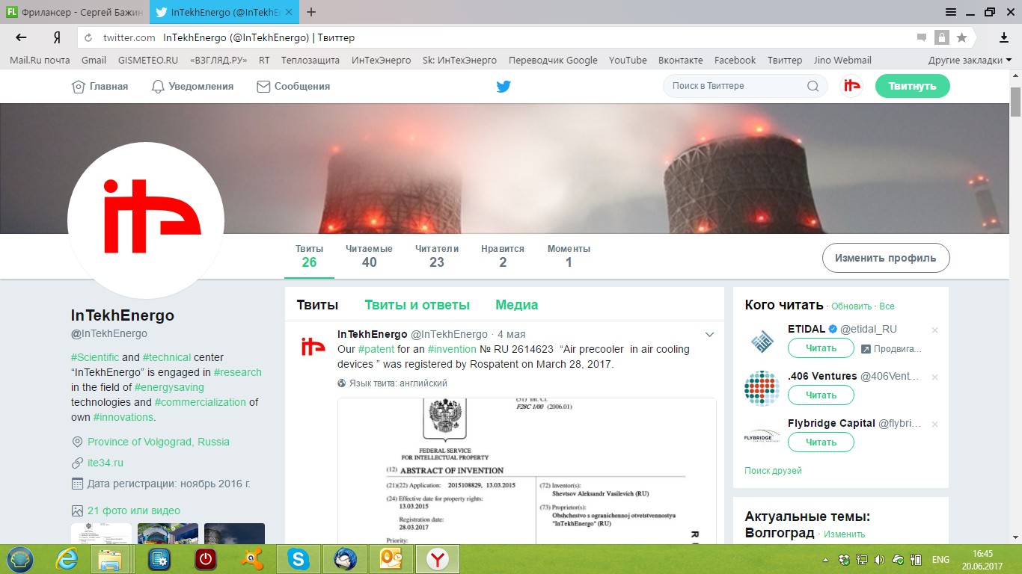Open Thunderbird mail from the taskbar
1022x574 pixels.
point(345,559)
